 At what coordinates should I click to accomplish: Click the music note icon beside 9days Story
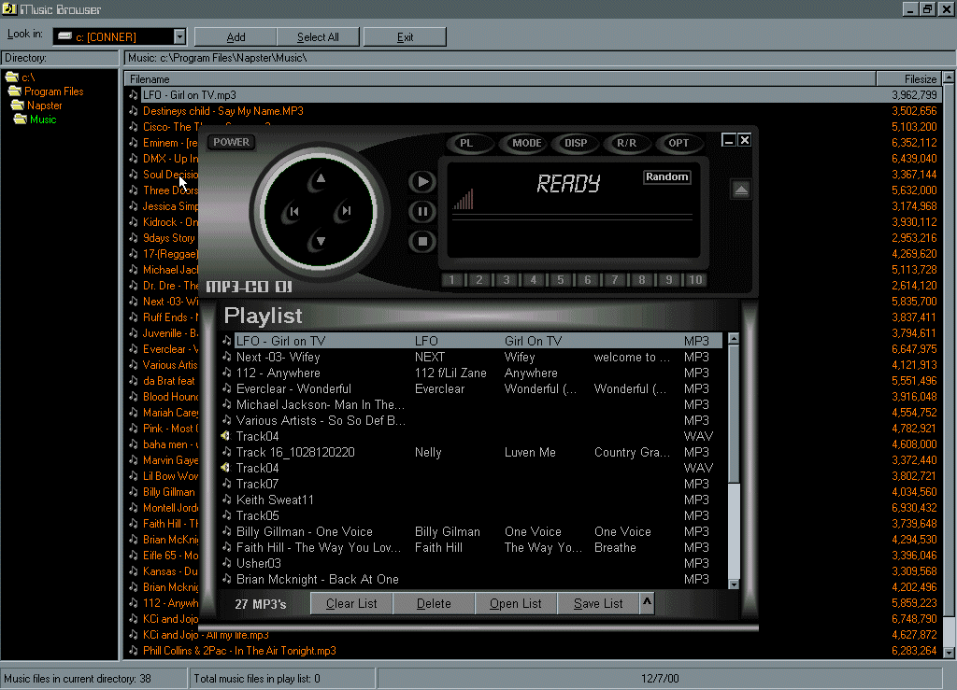click(x=134, y=238)
